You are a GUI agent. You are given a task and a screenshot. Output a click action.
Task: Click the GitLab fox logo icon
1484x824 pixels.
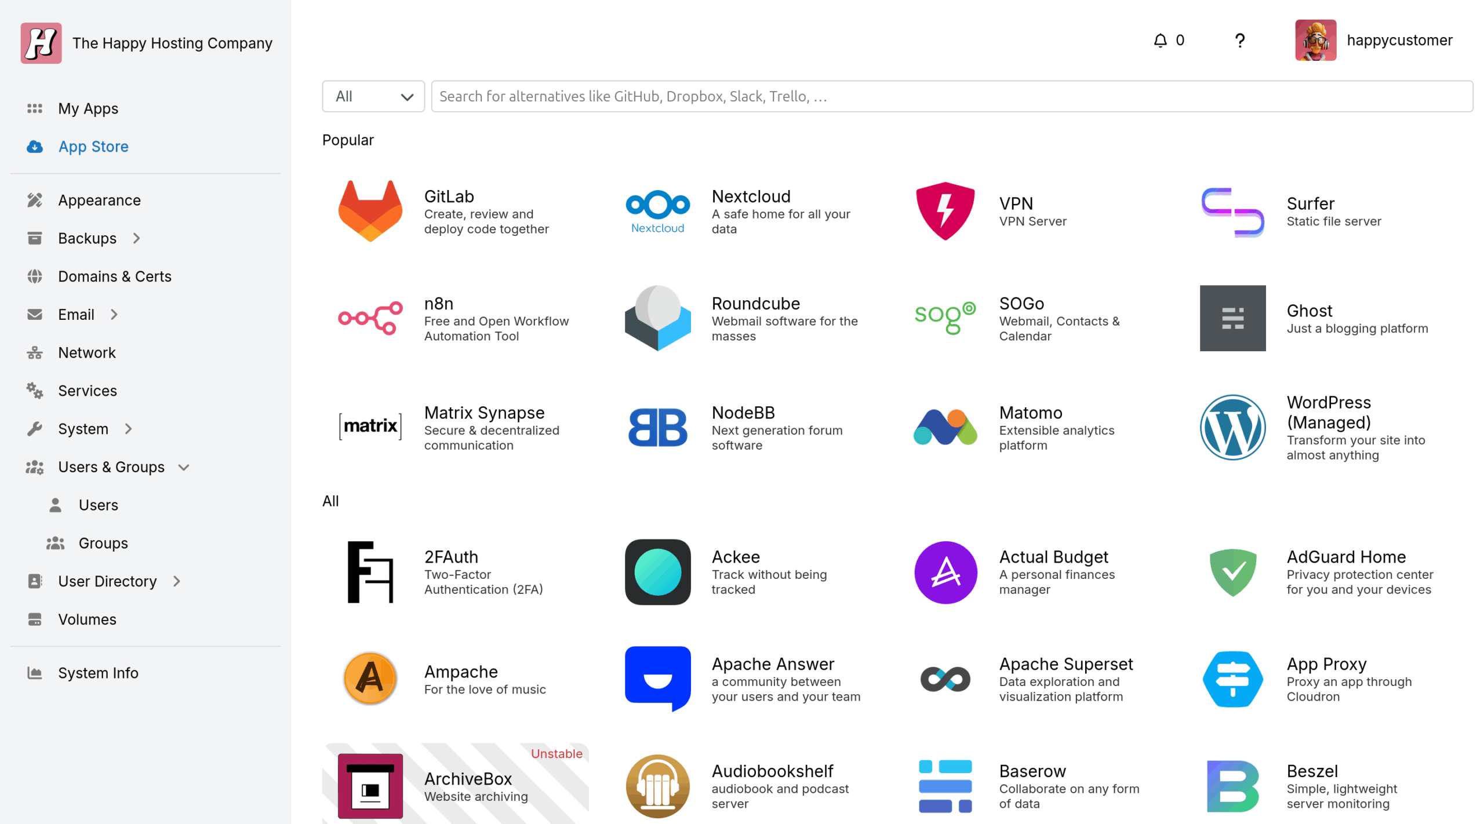(x=370, y=212)
